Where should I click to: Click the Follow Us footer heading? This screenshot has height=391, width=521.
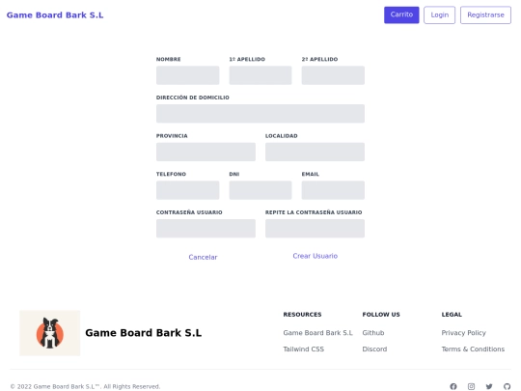point(381,315)
